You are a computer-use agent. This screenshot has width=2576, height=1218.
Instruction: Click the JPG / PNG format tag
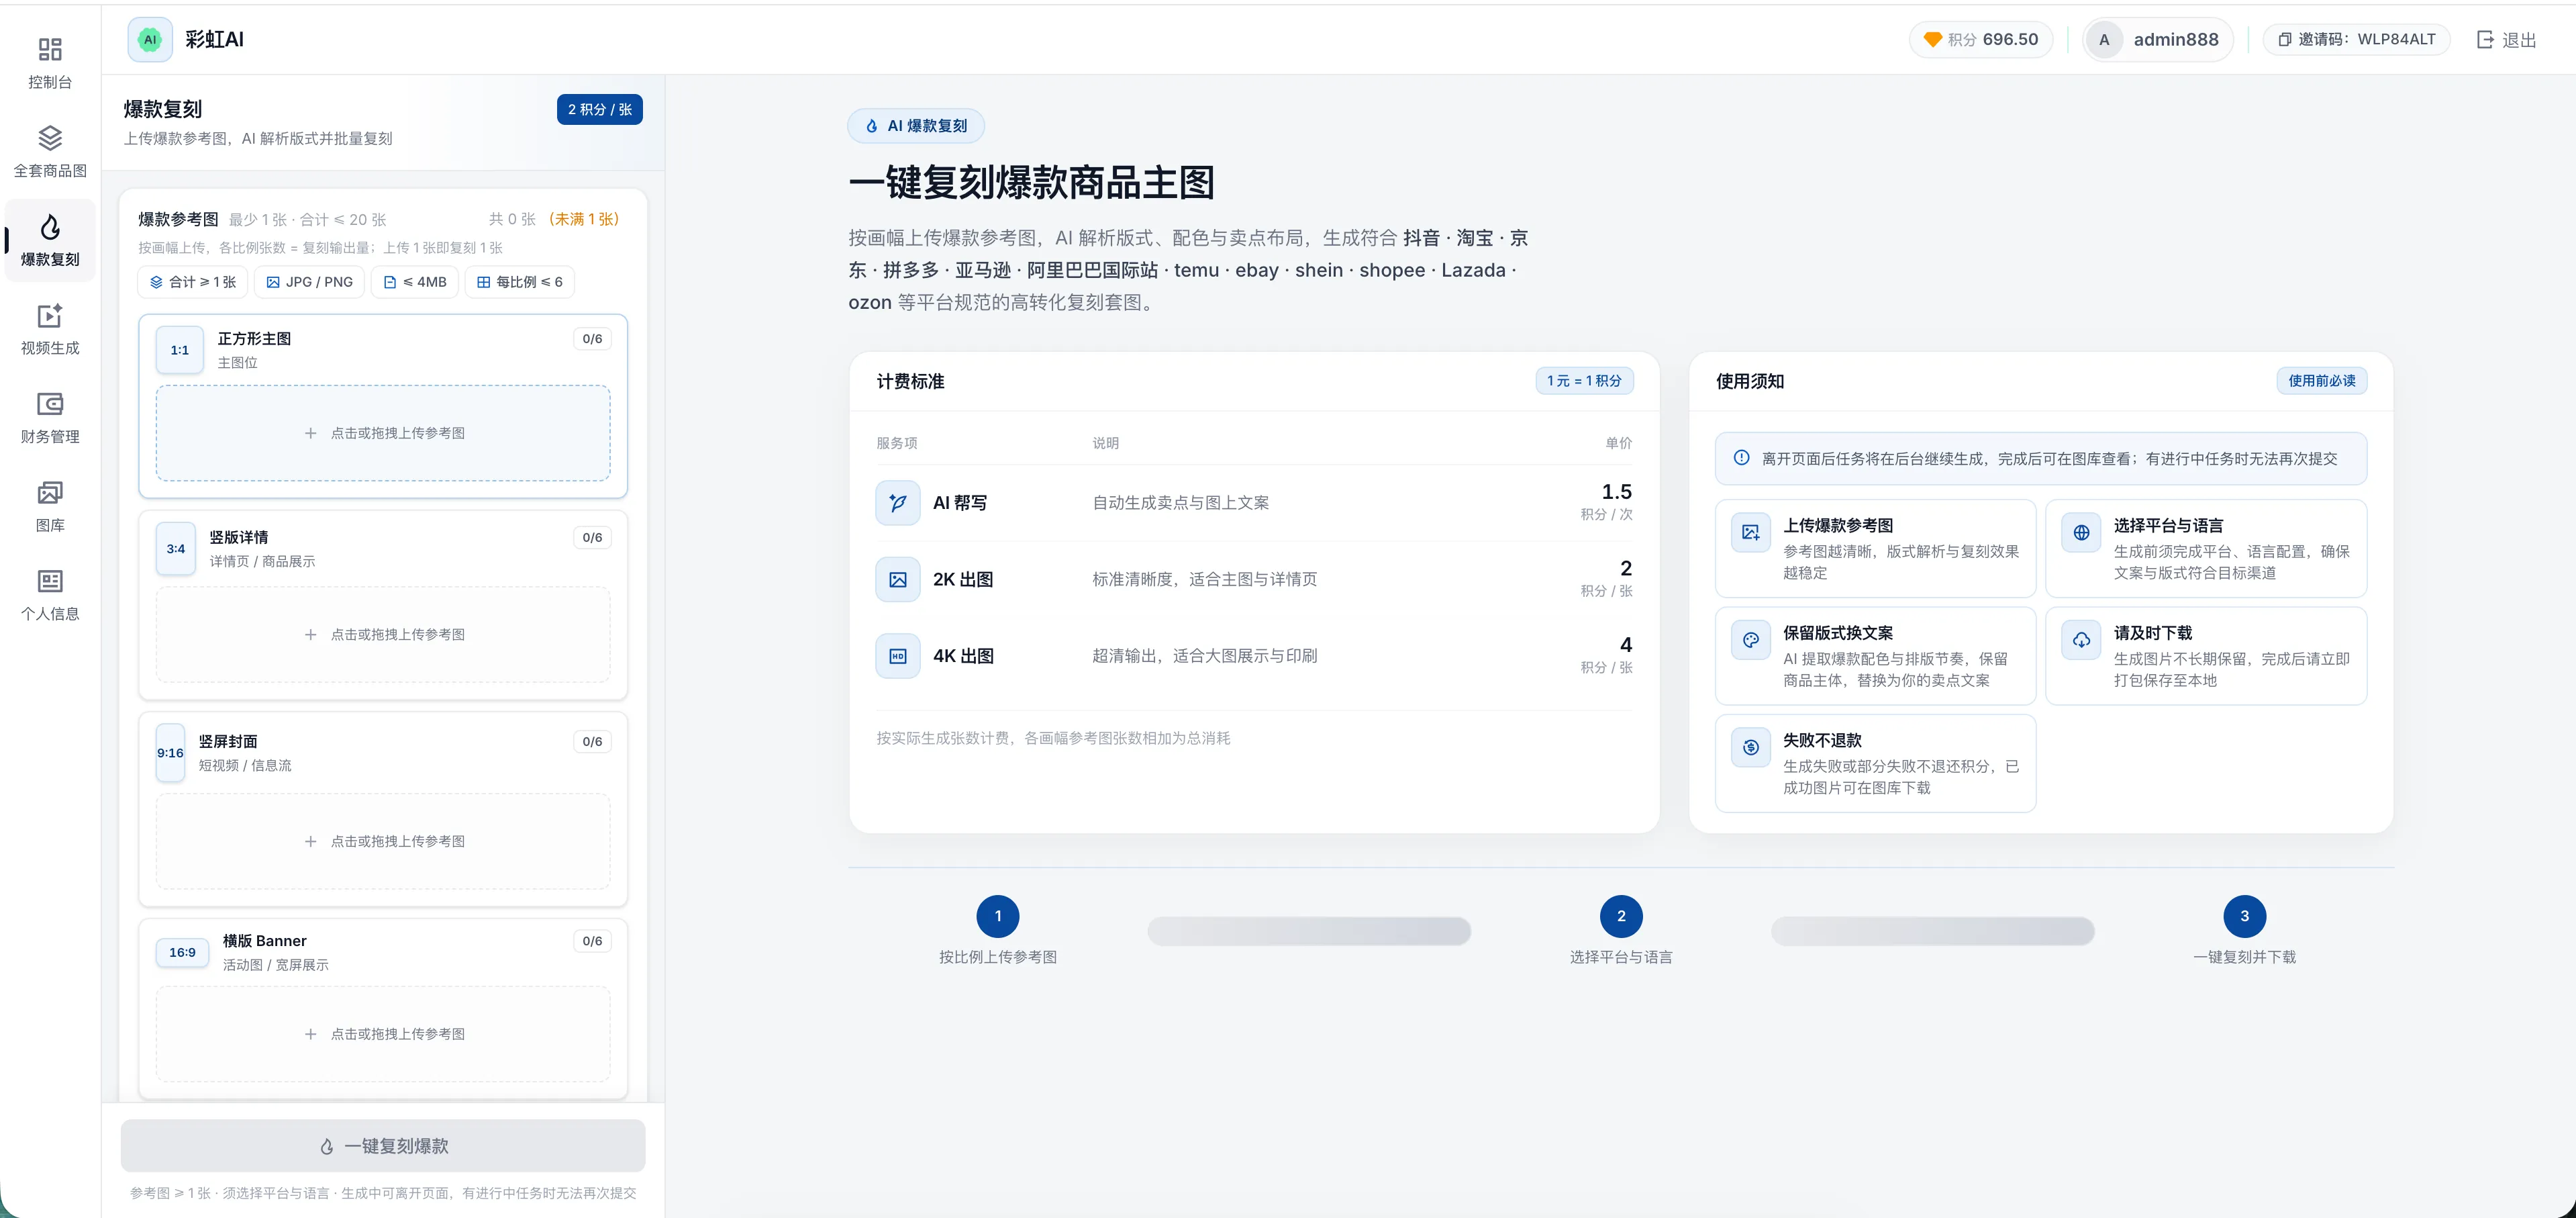310,282
